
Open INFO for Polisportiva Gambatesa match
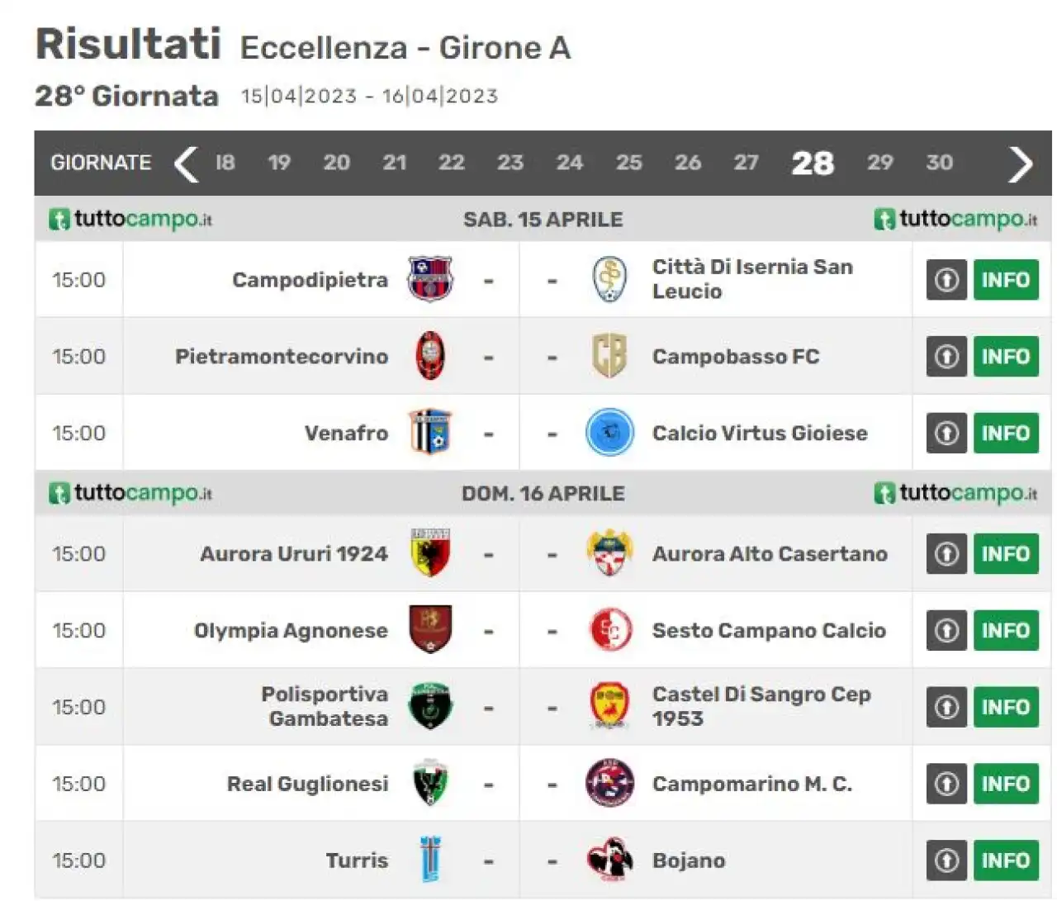pyautogui.click(x=1006, y=708)
